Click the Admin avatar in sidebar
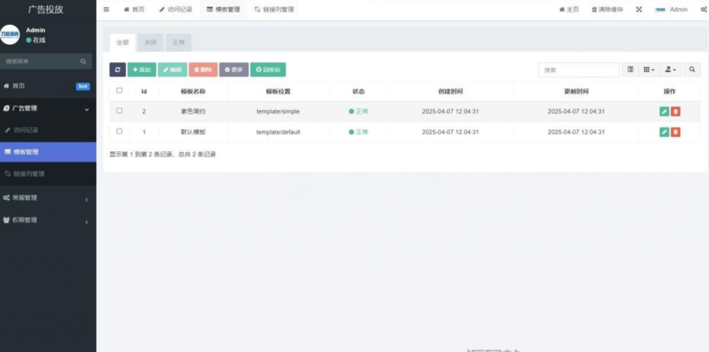This screenshot has width=709, height=352. coord(10,35)
